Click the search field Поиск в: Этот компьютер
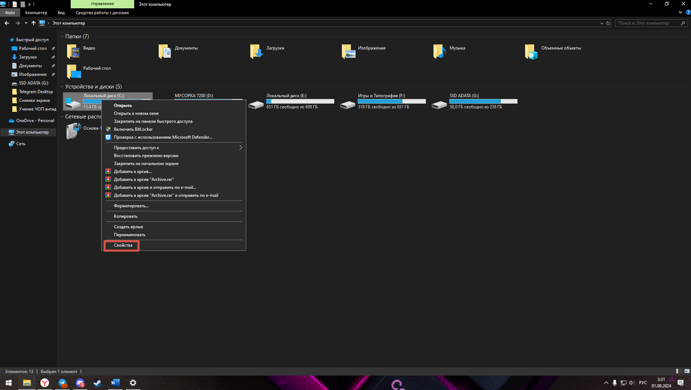The width and height of the screenshot is (691, 390). click(x=652, y=23)
